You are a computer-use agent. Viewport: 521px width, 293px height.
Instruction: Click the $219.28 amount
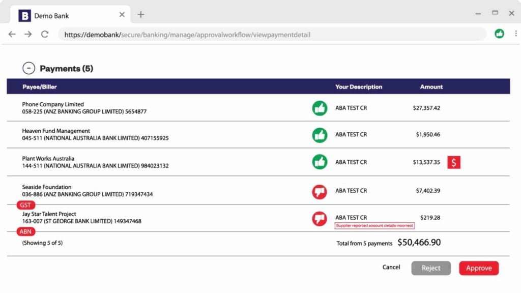[x=430, y=218]
